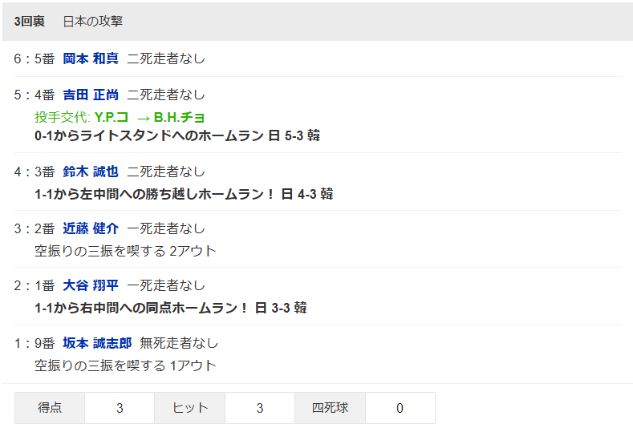633x428 pixels.
Task: Click the Y.P.コ pitcher name
Action: pos(112,117)
